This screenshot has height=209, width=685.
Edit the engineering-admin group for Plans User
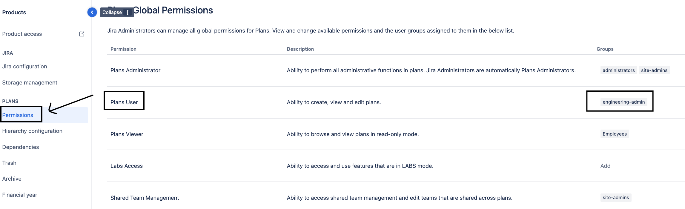pyautogui.click(x=623, y=102)
